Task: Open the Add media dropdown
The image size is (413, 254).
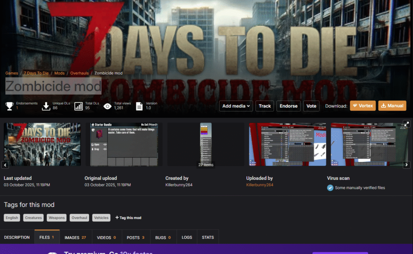Action: tap(236, 106)
